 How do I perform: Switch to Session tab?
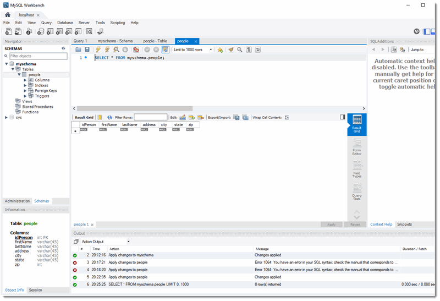coord(35,290)
